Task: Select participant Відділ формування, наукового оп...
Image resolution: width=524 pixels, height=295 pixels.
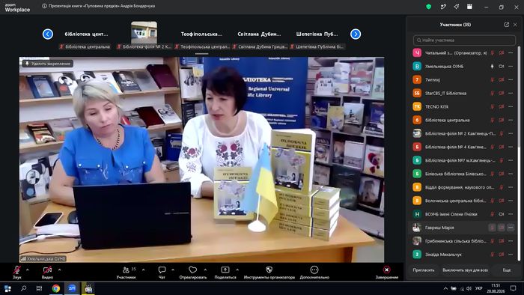Action: pos(462,187)
